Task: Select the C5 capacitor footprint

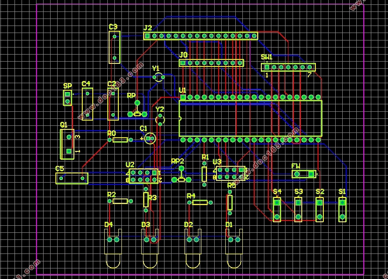Action: pyautogui.click(x=72, y=178)
